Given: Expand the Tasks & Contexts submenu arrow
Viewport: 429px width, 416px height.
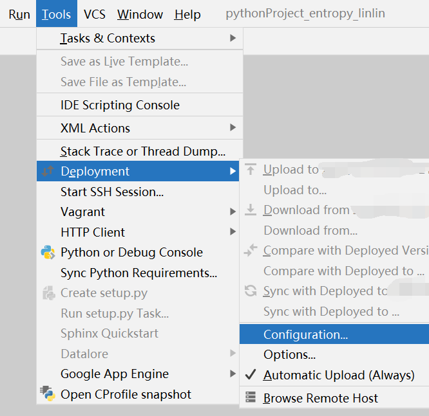Looking at the screenshot, I should (x=233, y=38).
